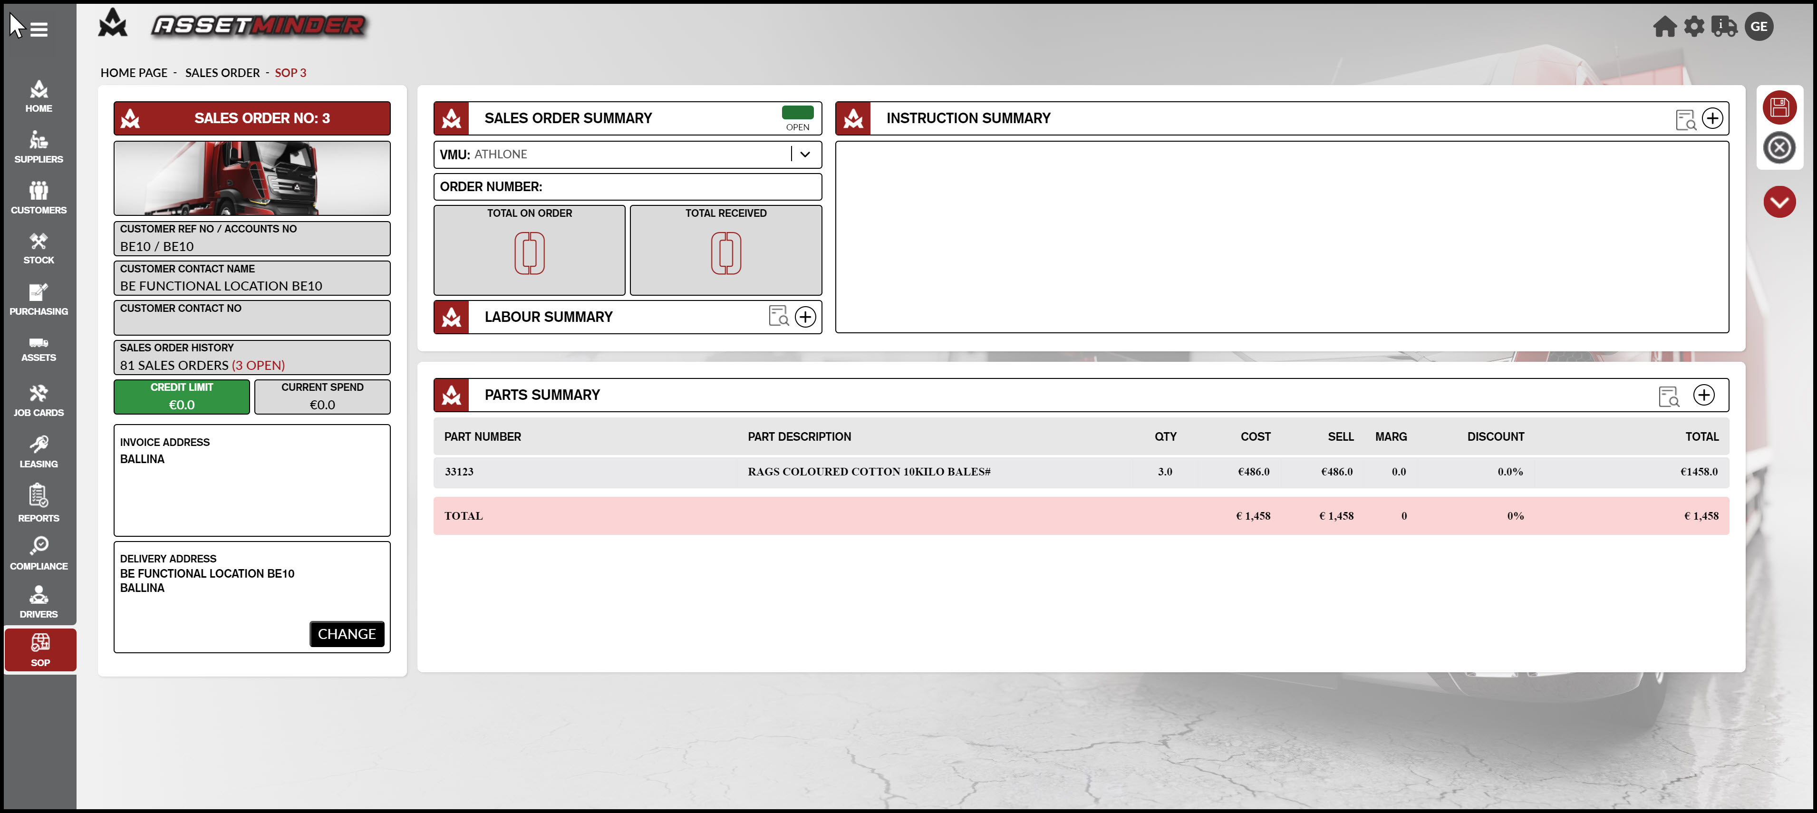Screen dimensions: 1817x813
Task: Open Instruction Summary search document icon
Action: (1685, 120)
